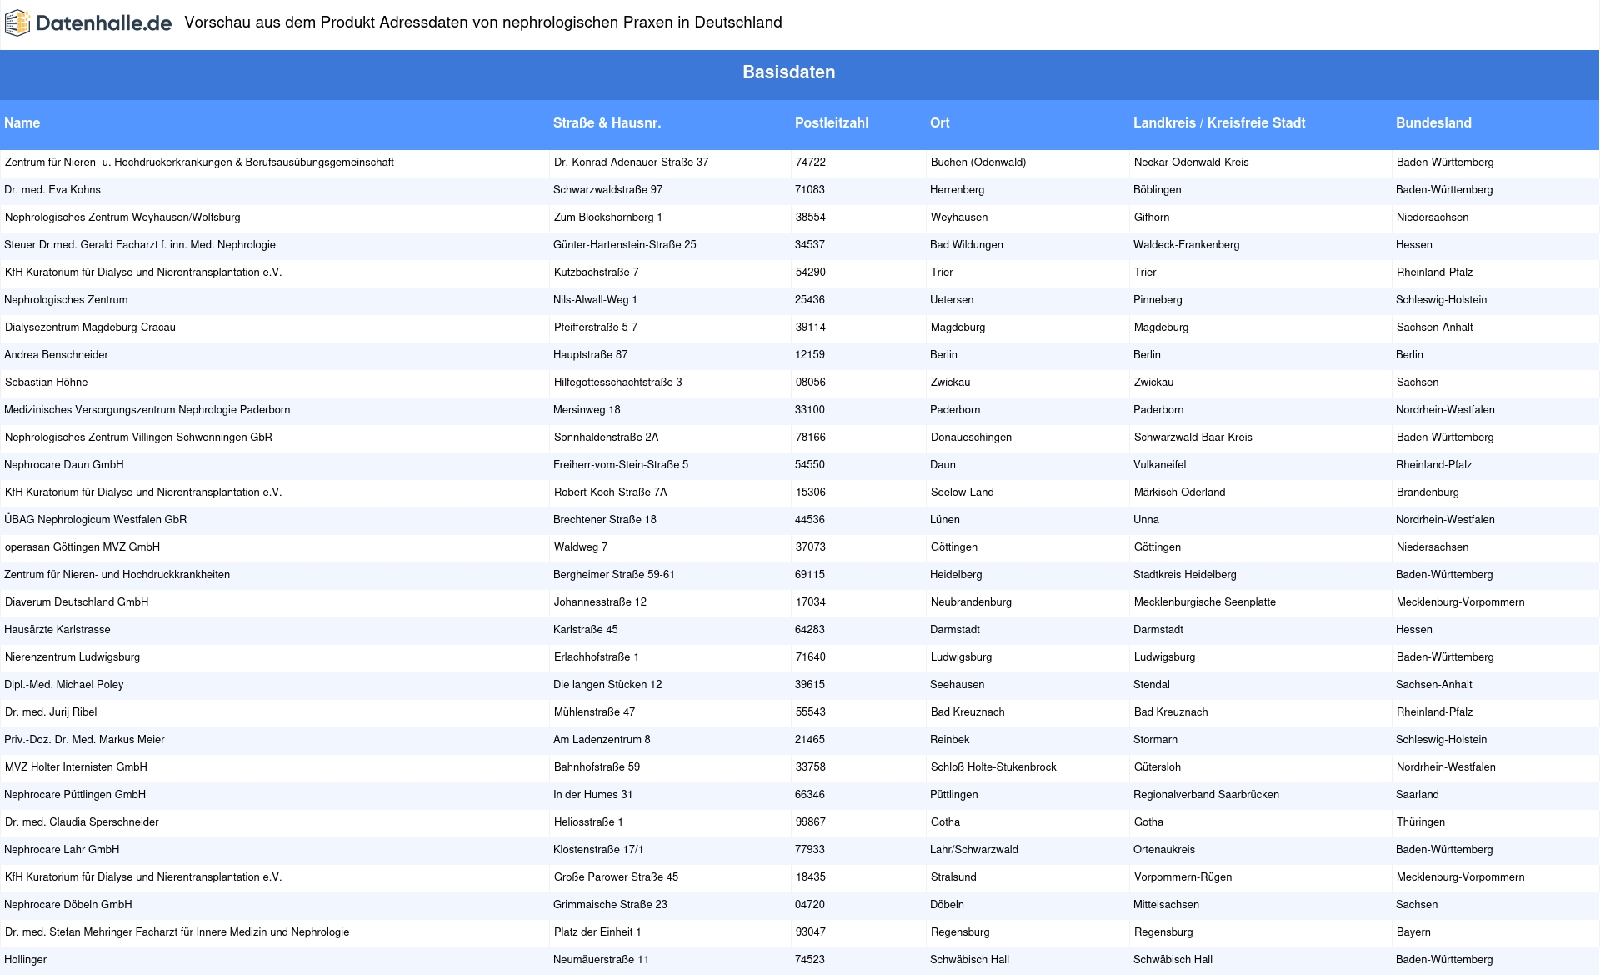Click the Heidelberg city cell
1600x975 pixels.
tap(956, 575)
